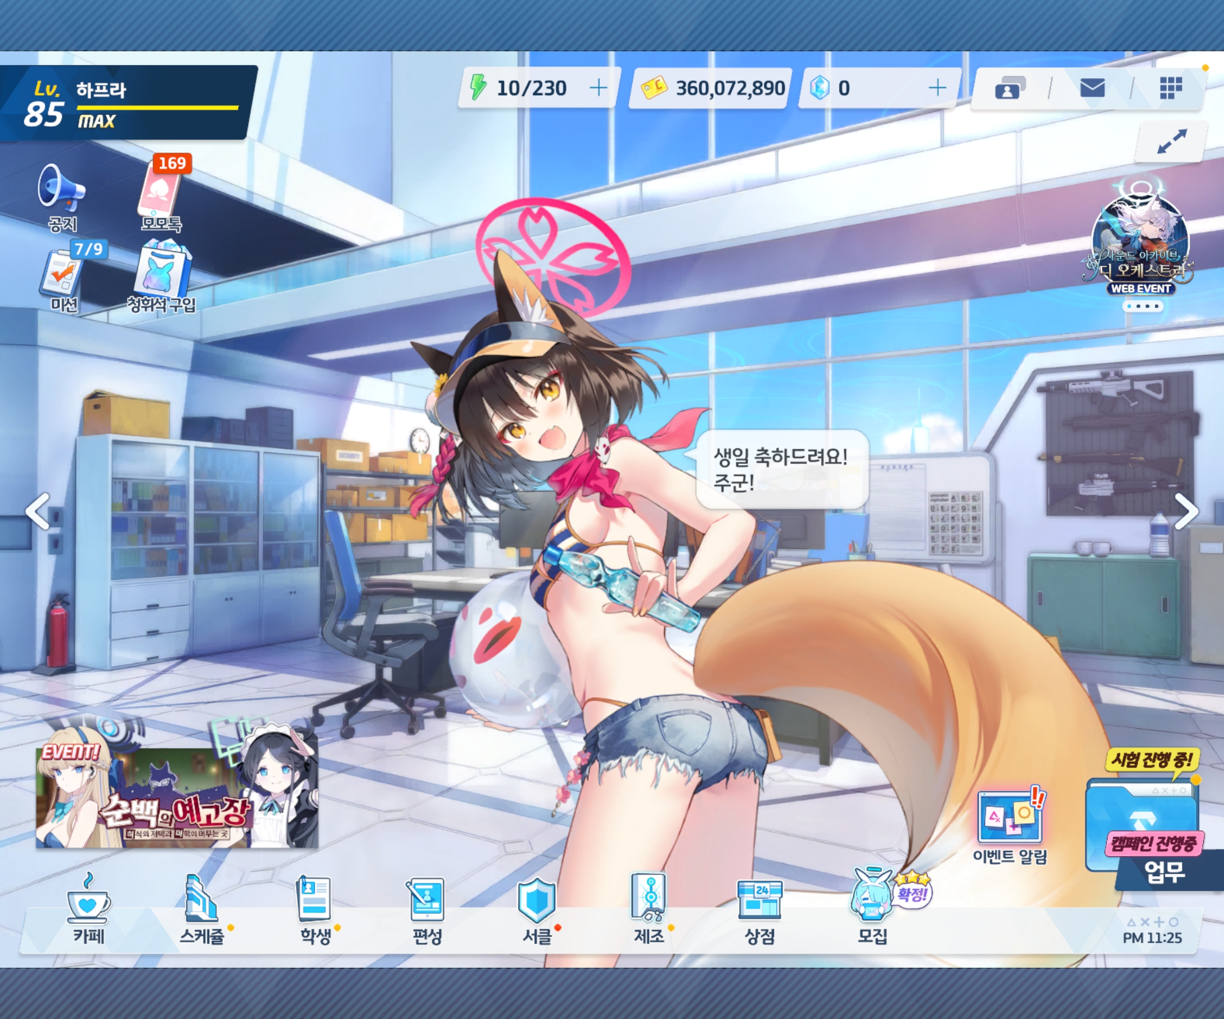The image size is (1224, 1019).
Task: Open the 카페 cafe cup icon
Action: (89, 909)
